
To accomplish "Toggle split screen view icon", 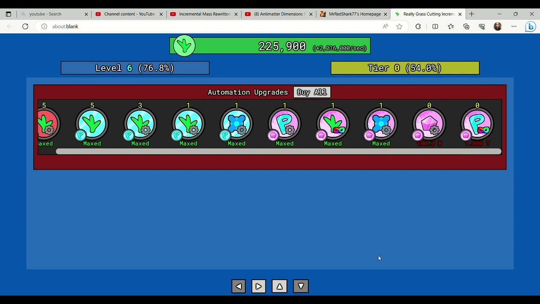I will coord(435,26).
